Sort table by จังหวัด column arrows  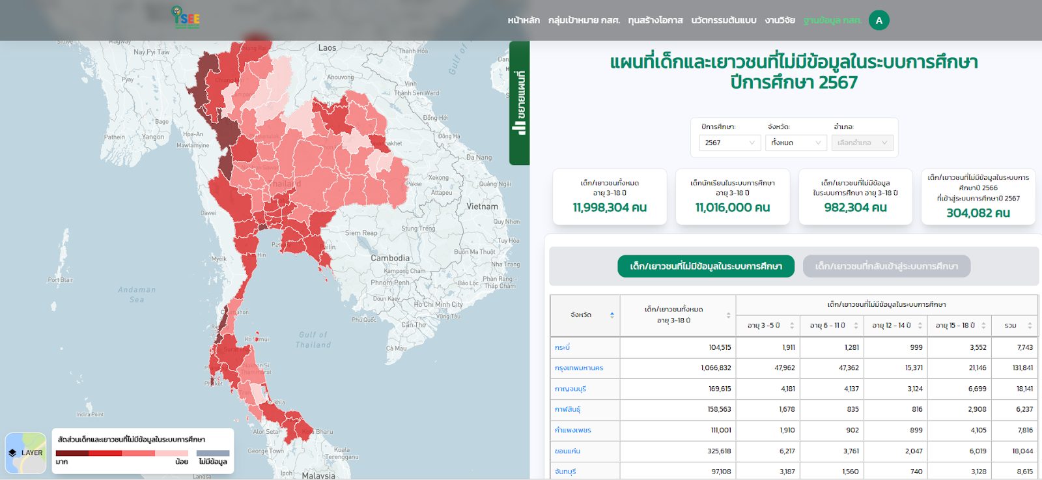point(612,315)
